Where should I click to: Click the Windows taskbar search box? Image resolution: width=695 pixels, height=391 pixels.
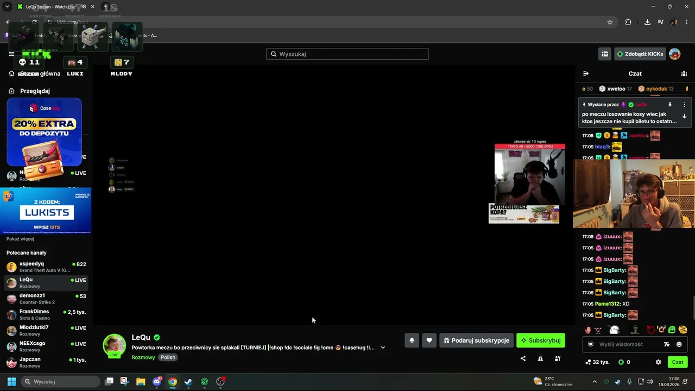pyautogui.click(x=60, y=381)
